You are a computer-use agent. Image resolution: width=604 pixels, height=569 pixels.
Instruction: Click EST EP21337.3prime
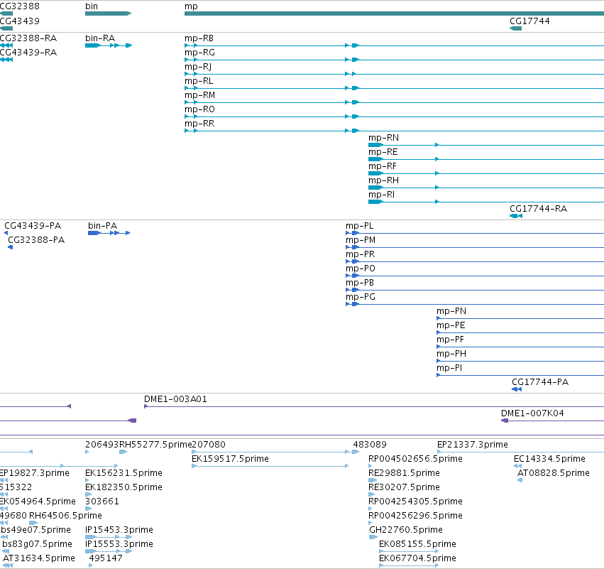(472, 445)
